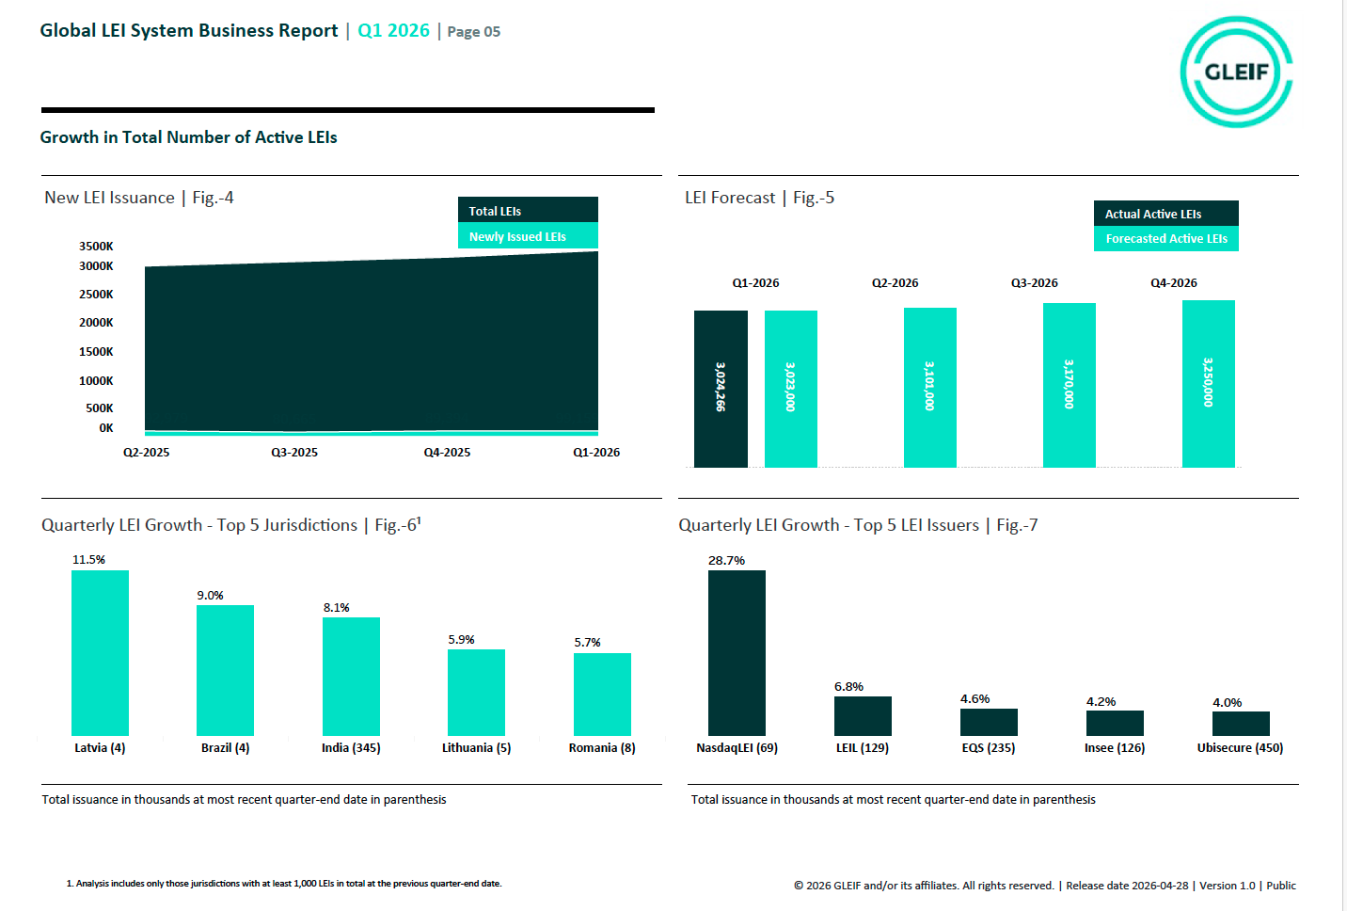Screen dimensions: 1347x911
Task: Select the Newly Issued LEIs legend entry
Action: coord(528,236)
